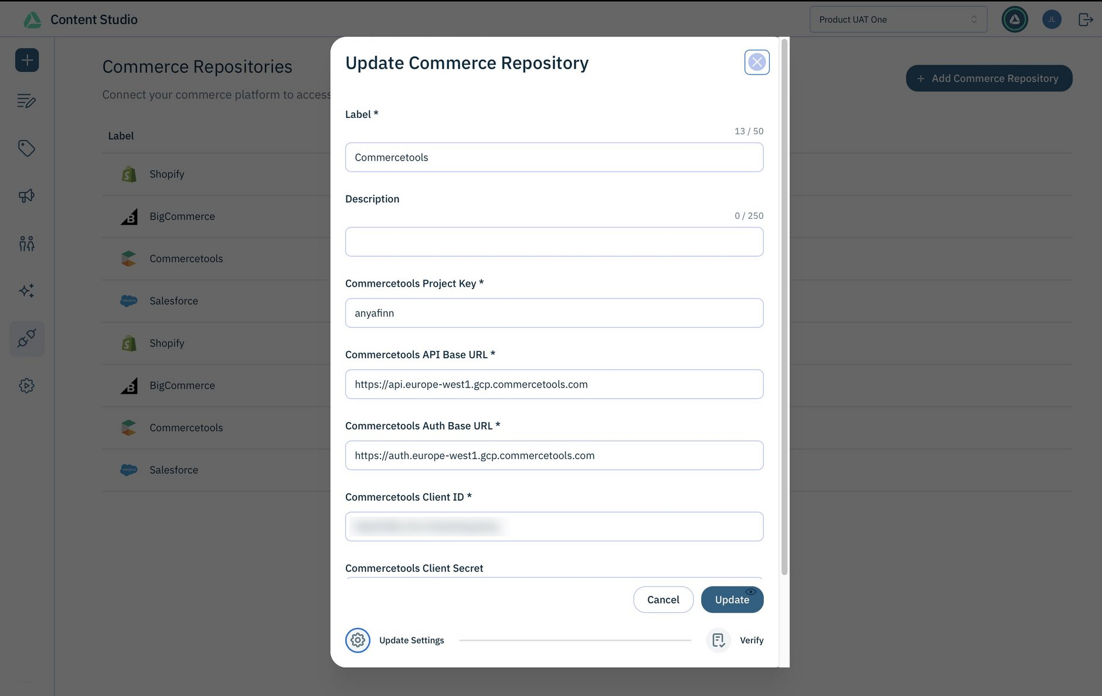Click the Update button
This screenshot has height=696, width=1102.
tap(732, 599)
